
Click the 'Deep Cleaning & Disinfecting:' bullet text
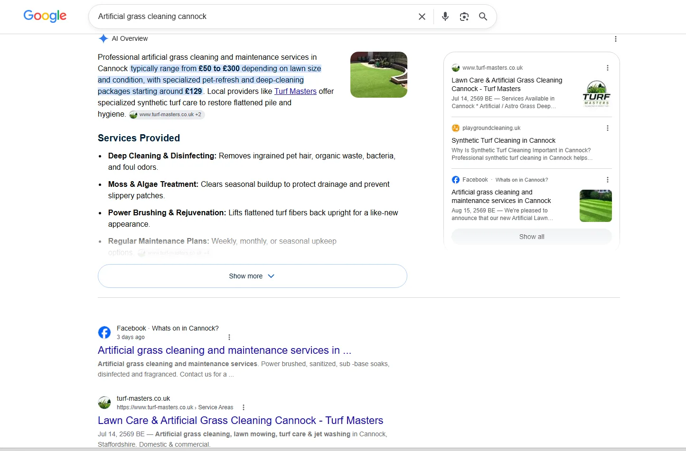pos(162,156)
